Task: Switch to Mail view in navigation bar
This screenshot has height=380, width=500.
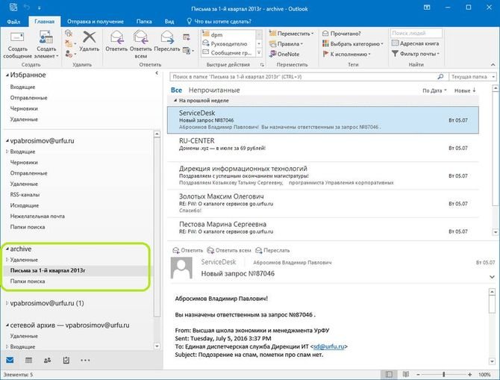Action: tap(10, 361)
